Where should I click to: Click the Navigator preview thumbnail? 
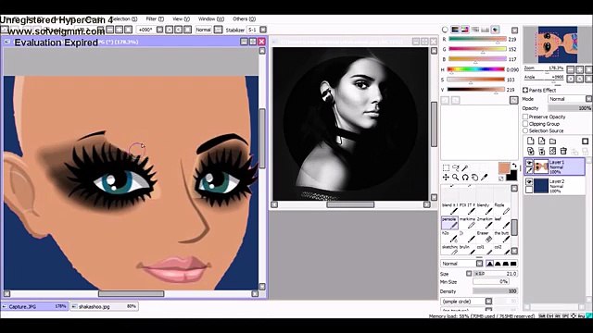558,44
